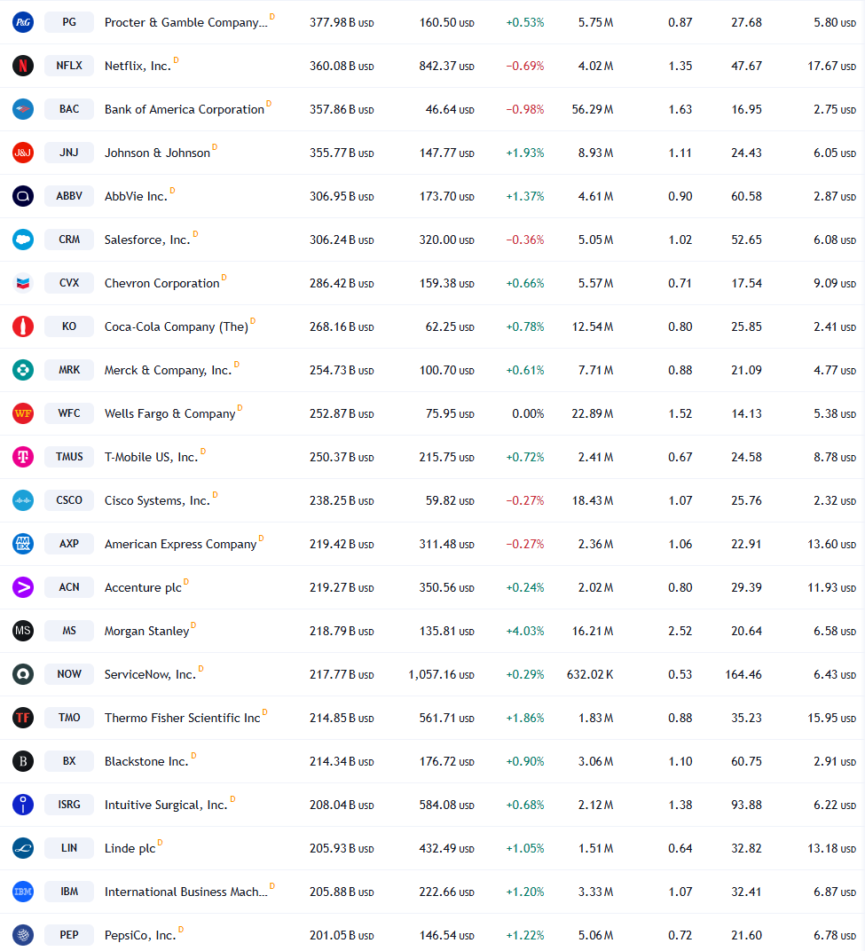Click the Accenture logo icon
865x951 pixels.
coord(23,587)
